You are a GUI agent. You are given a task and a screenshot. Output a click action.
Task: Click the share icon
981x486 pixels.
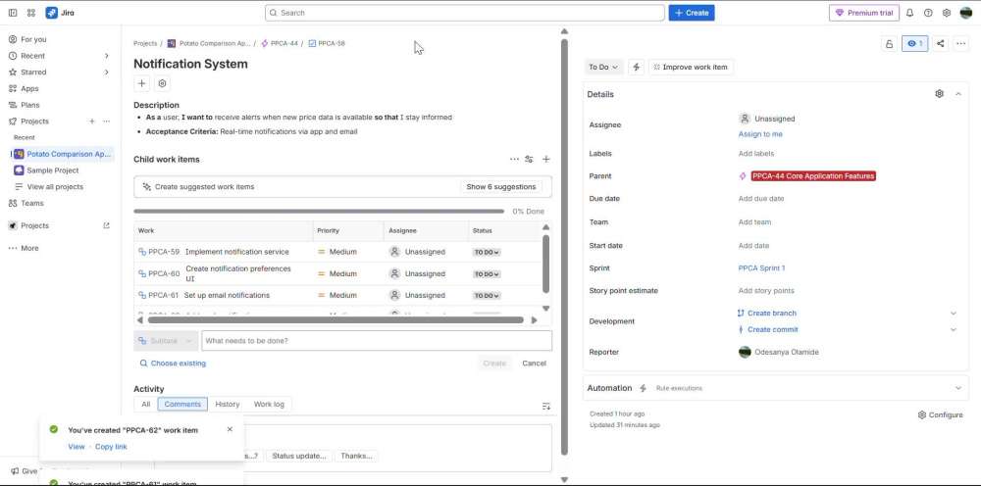(941, 44)
